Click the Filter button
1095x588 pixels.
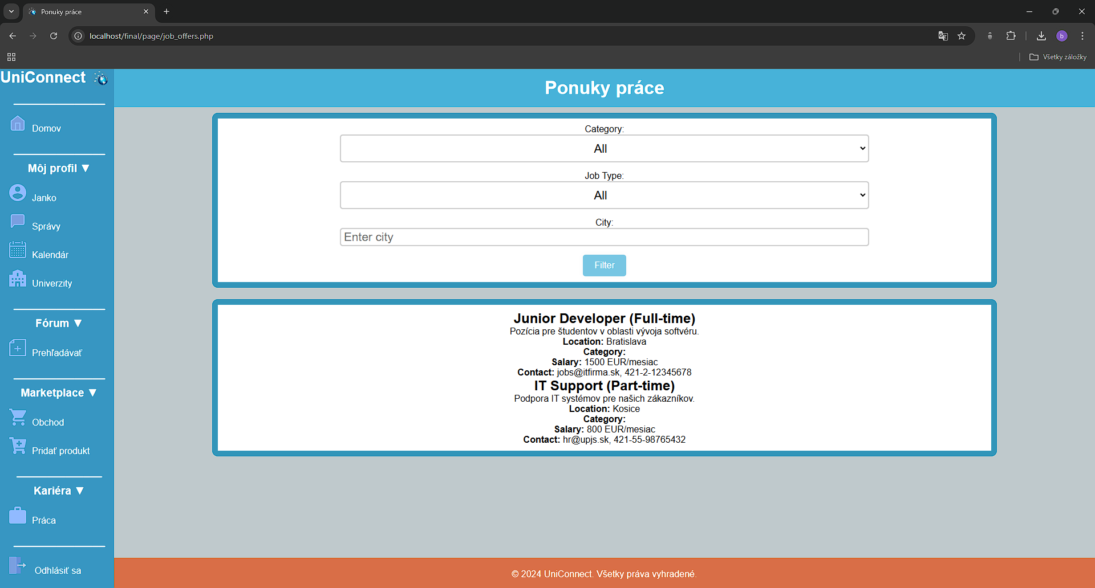coord(605,266)
